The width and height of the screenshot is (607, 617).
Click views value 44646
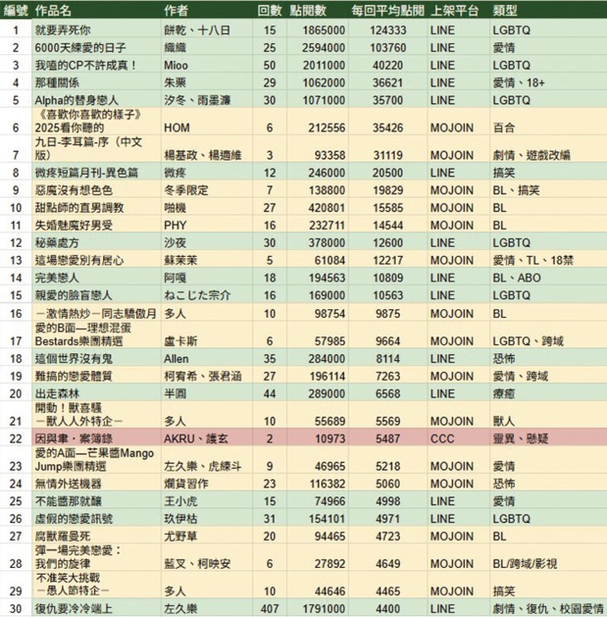[330, 592]
